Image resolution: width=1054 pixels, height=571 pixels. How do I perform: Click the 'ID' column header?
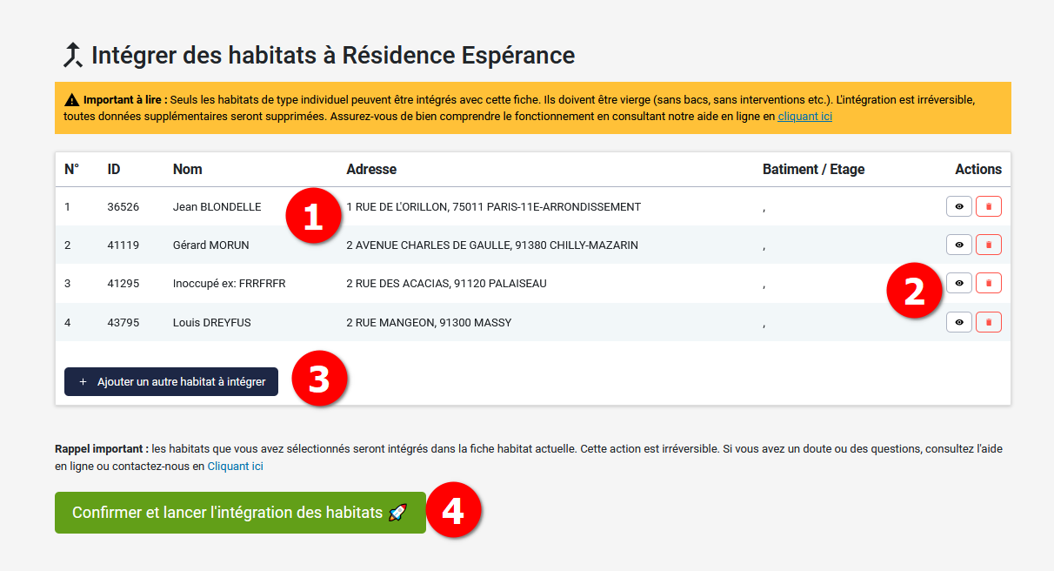point(114,169)
